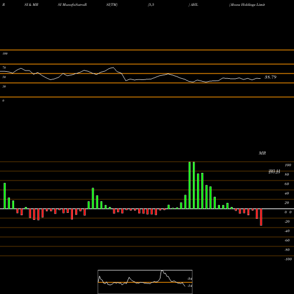
Task: Click the MR axis label -100
Action: coord(288,259)
